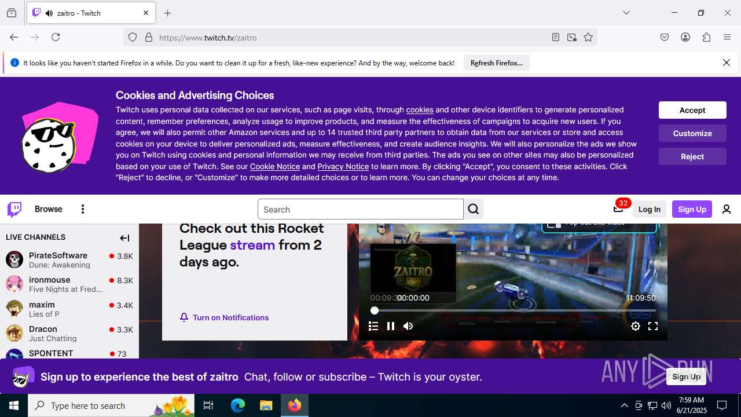Click the Twitch logo home icon
Screen dimensions: 741x417
pyautogui.click(x=14, y=209)
